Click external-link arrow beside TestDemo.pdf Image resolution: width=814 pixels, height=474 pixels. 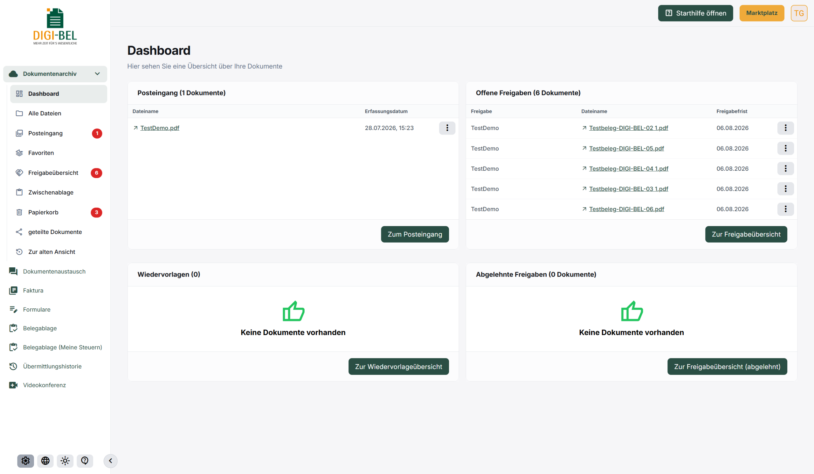tap(136, 128)
